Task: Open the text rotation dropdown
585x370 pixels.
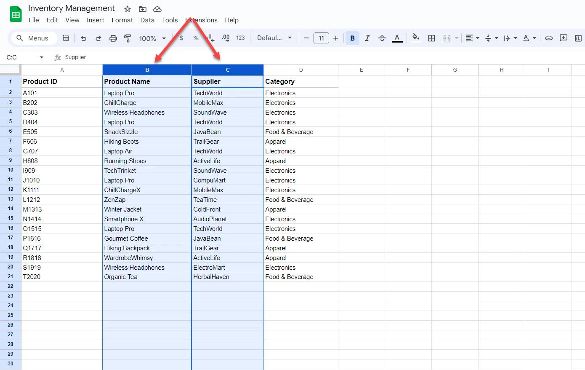Action: [x=529, y=38]
